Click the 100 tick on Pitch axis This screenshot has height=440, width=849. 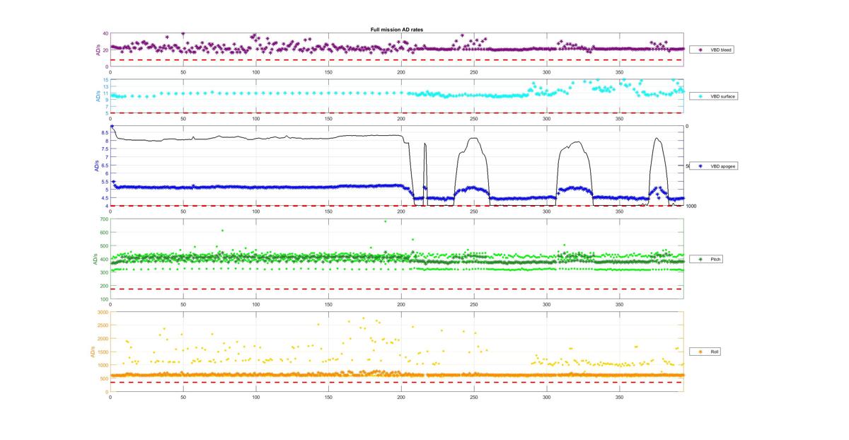tap(105, 300)
